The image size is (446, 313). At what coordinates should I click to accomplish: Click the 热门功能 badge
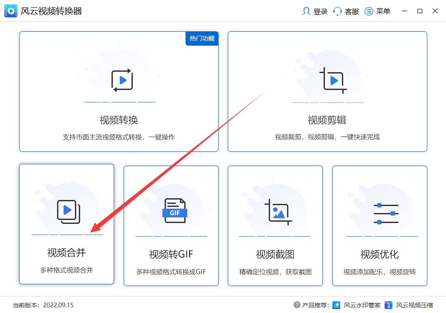pyautogui.click(x=202, y=38)
